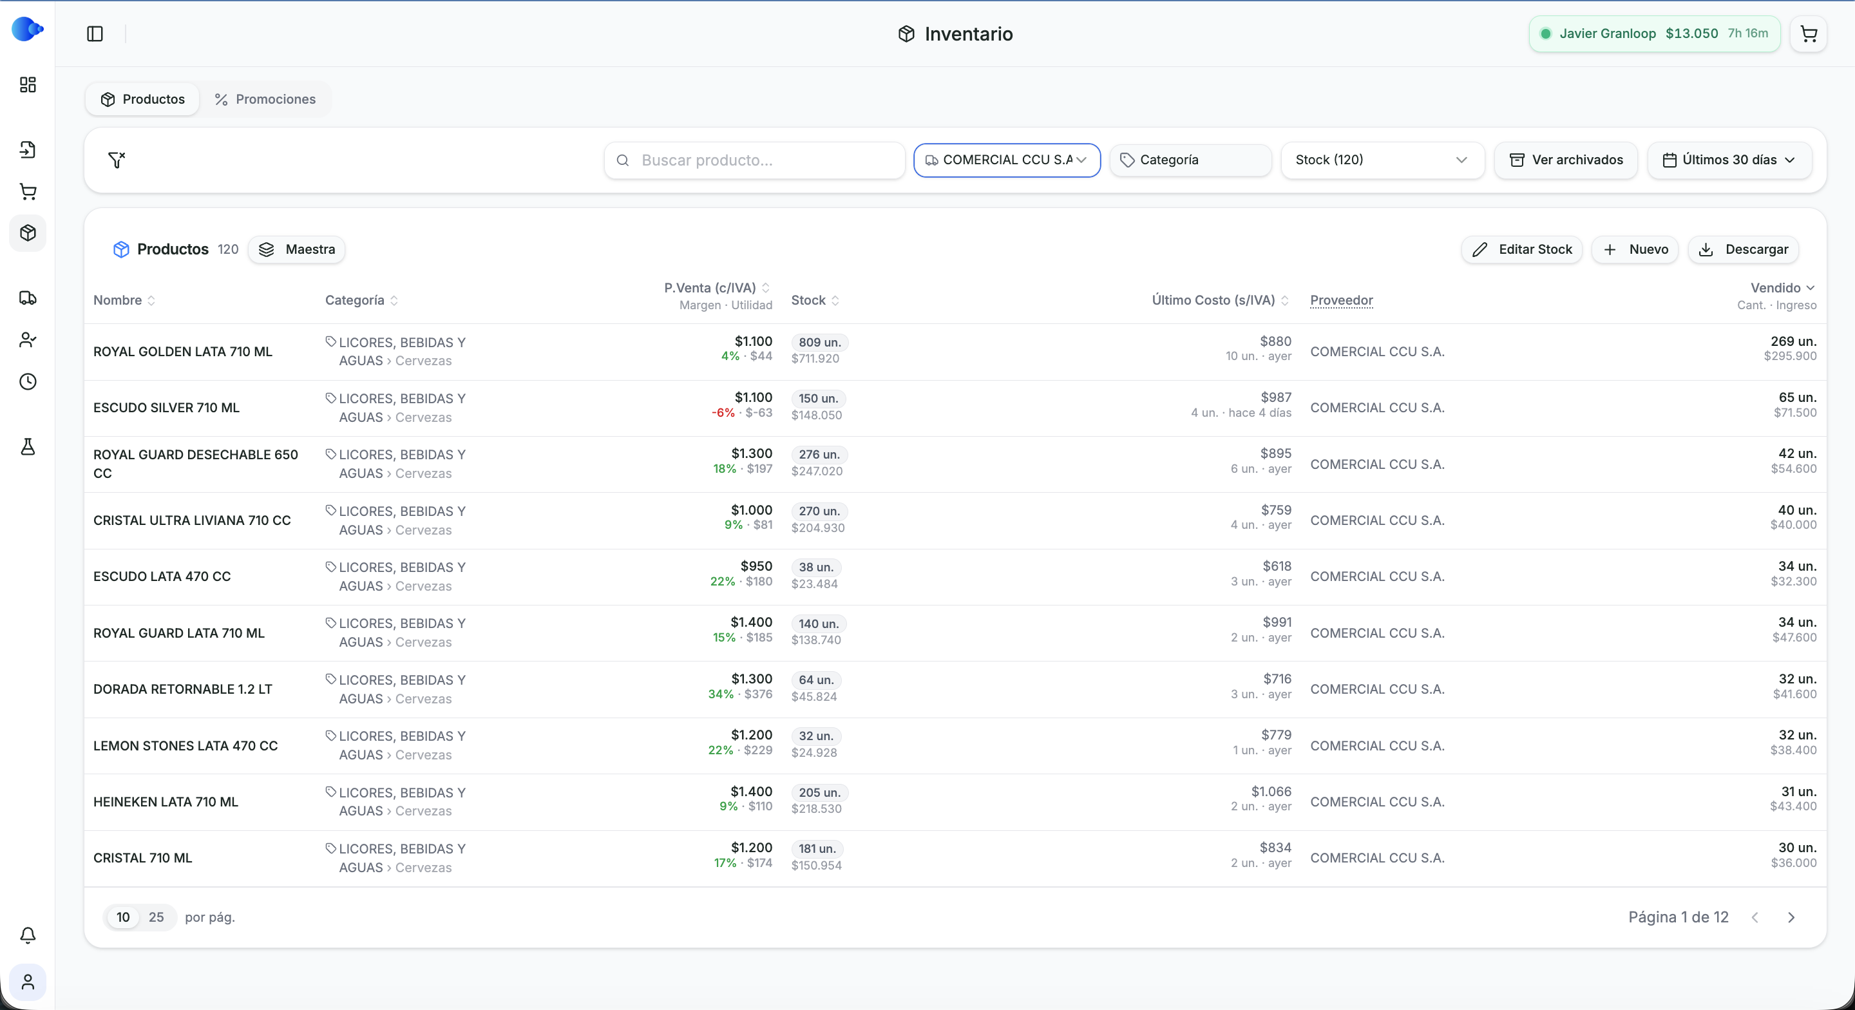Open DORADA RETORNABLE 1.2 LT row
Image resolution: width=1855 pixels, height=1010 pixels.
955,689
